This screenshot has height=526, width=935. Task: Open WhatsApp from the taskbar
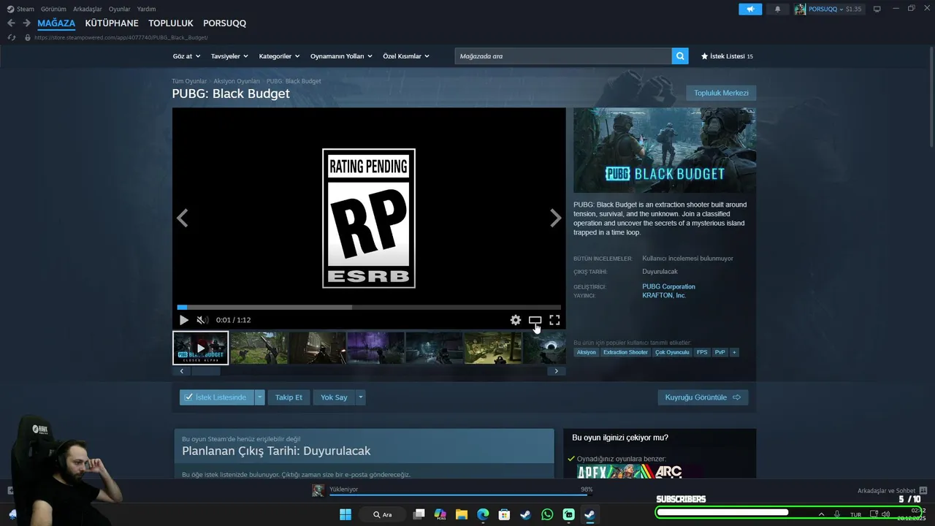point(547,514)
